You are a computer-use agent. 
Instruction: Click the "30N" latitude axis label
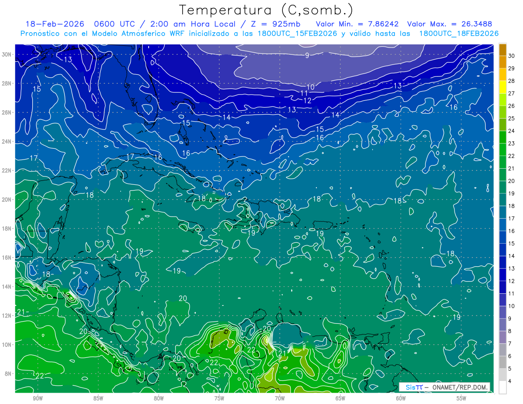coord(7,54)
